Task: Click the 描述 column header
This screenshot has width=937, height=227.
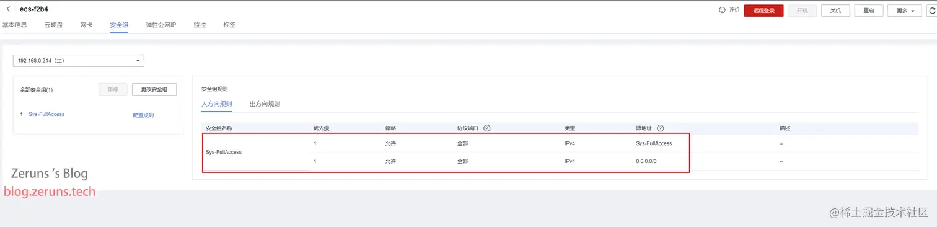Action: pyautogui.click(x=785, y=128)
